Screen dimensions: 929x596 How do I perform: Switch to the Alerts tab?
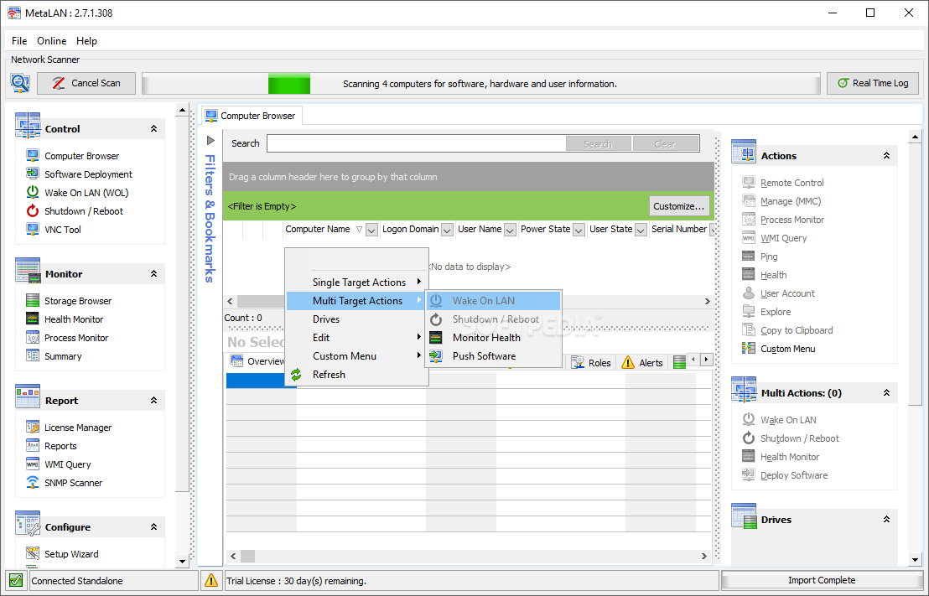pyautogui.click(x=643, y=363)
